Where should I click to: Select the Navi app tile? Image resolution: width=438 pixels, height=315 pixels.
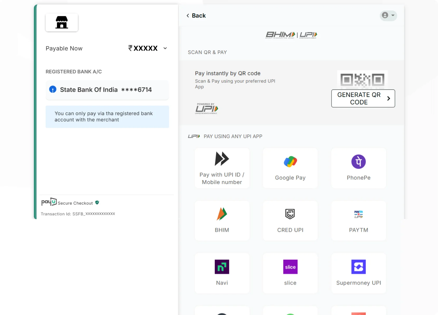tap(222, 273)
